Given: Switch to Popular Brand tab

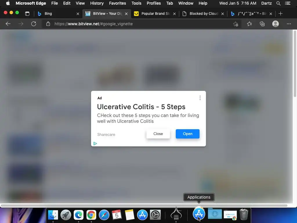Looking at the screenshot, I should click(155, 14).
